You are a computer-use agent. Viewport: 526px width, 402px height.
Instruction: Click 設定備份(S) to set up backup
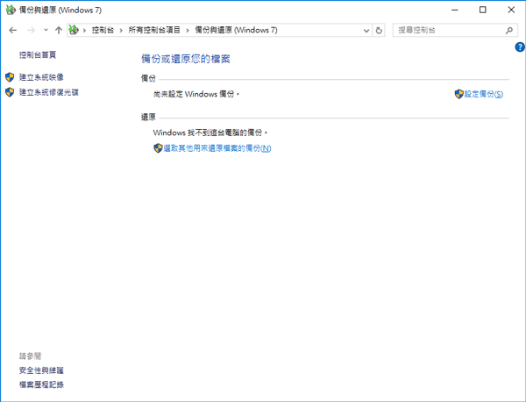point(484,93)
